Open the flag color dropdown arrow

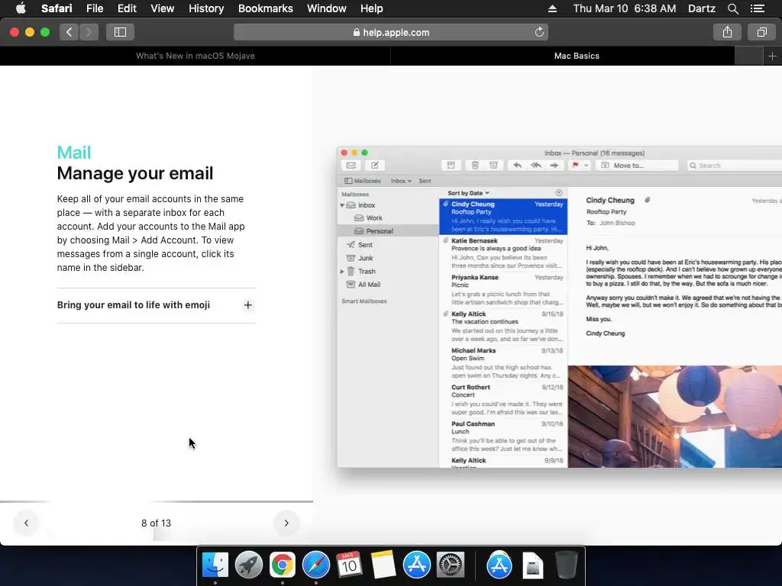point(586,166)
